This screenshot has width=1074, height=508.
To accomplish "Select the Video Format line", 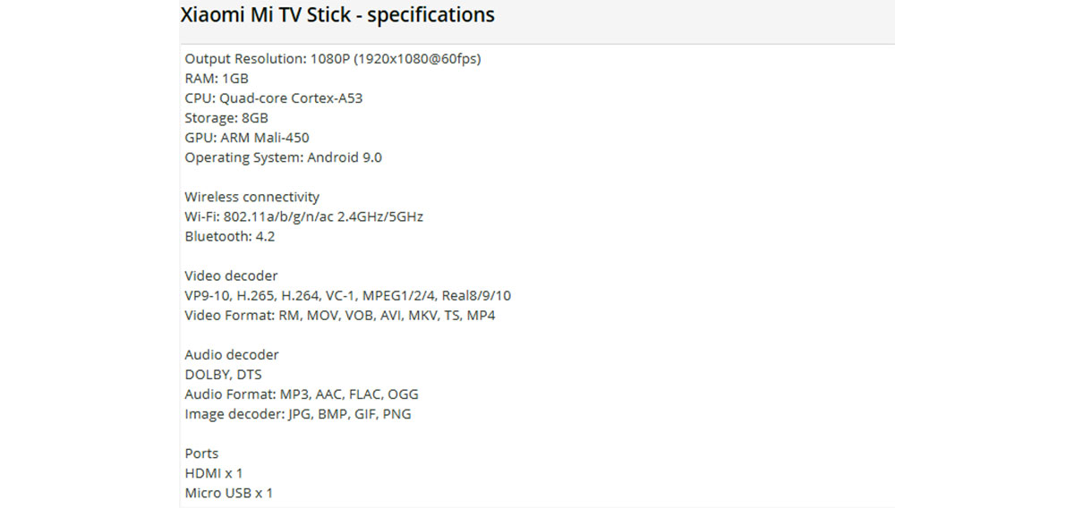I will (x=339, y=315).
